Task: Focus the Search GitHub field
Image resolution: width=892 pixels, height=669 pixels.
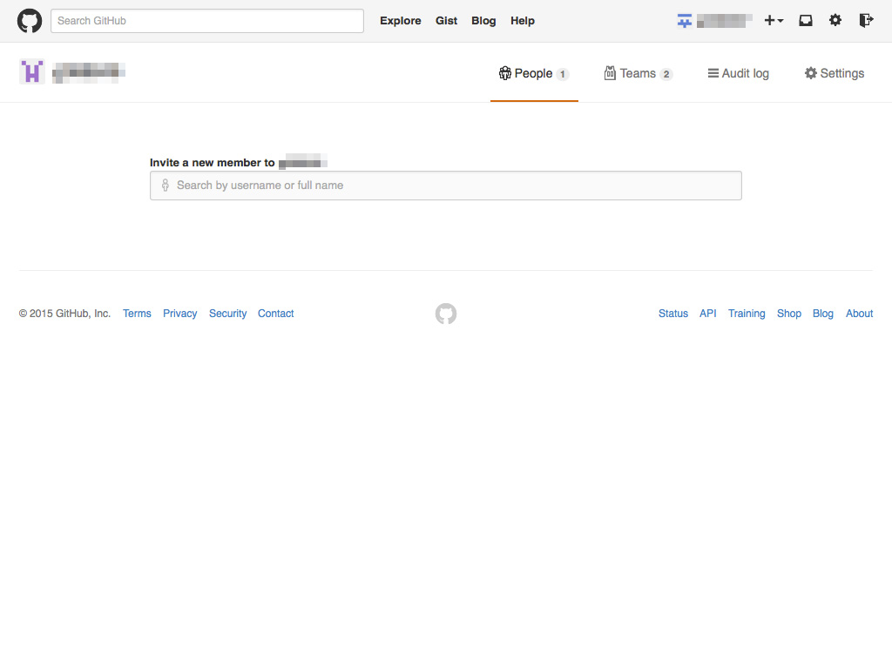Action: click(x=207, y=21)
